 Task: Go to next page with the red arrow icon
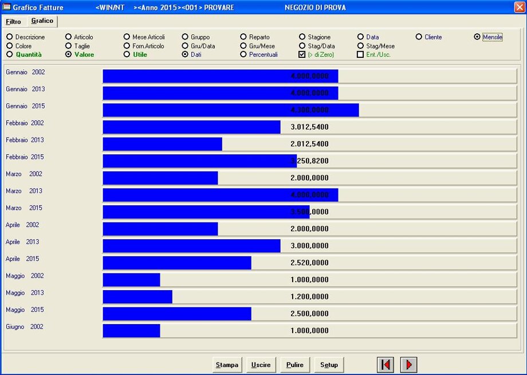[x=408, y=365]
